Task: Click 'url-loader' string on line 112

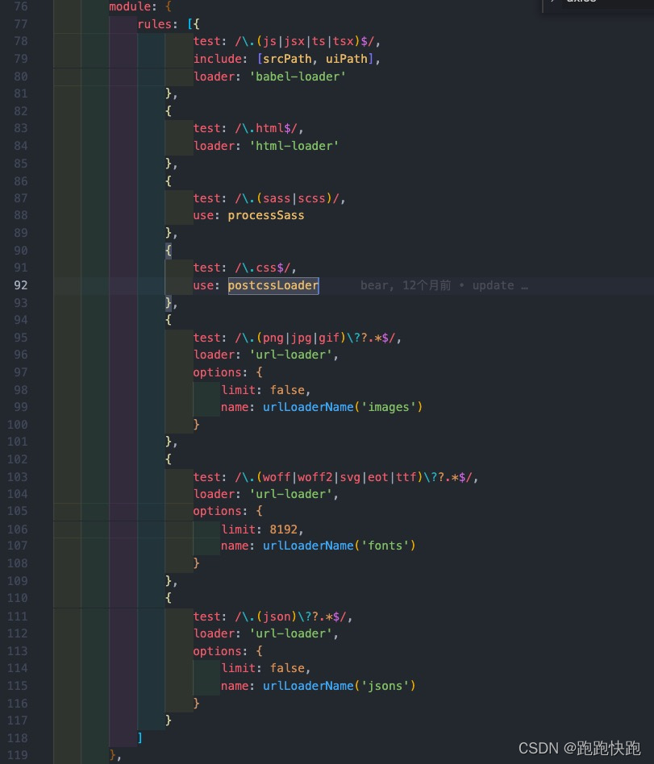Action: point(290,633)
